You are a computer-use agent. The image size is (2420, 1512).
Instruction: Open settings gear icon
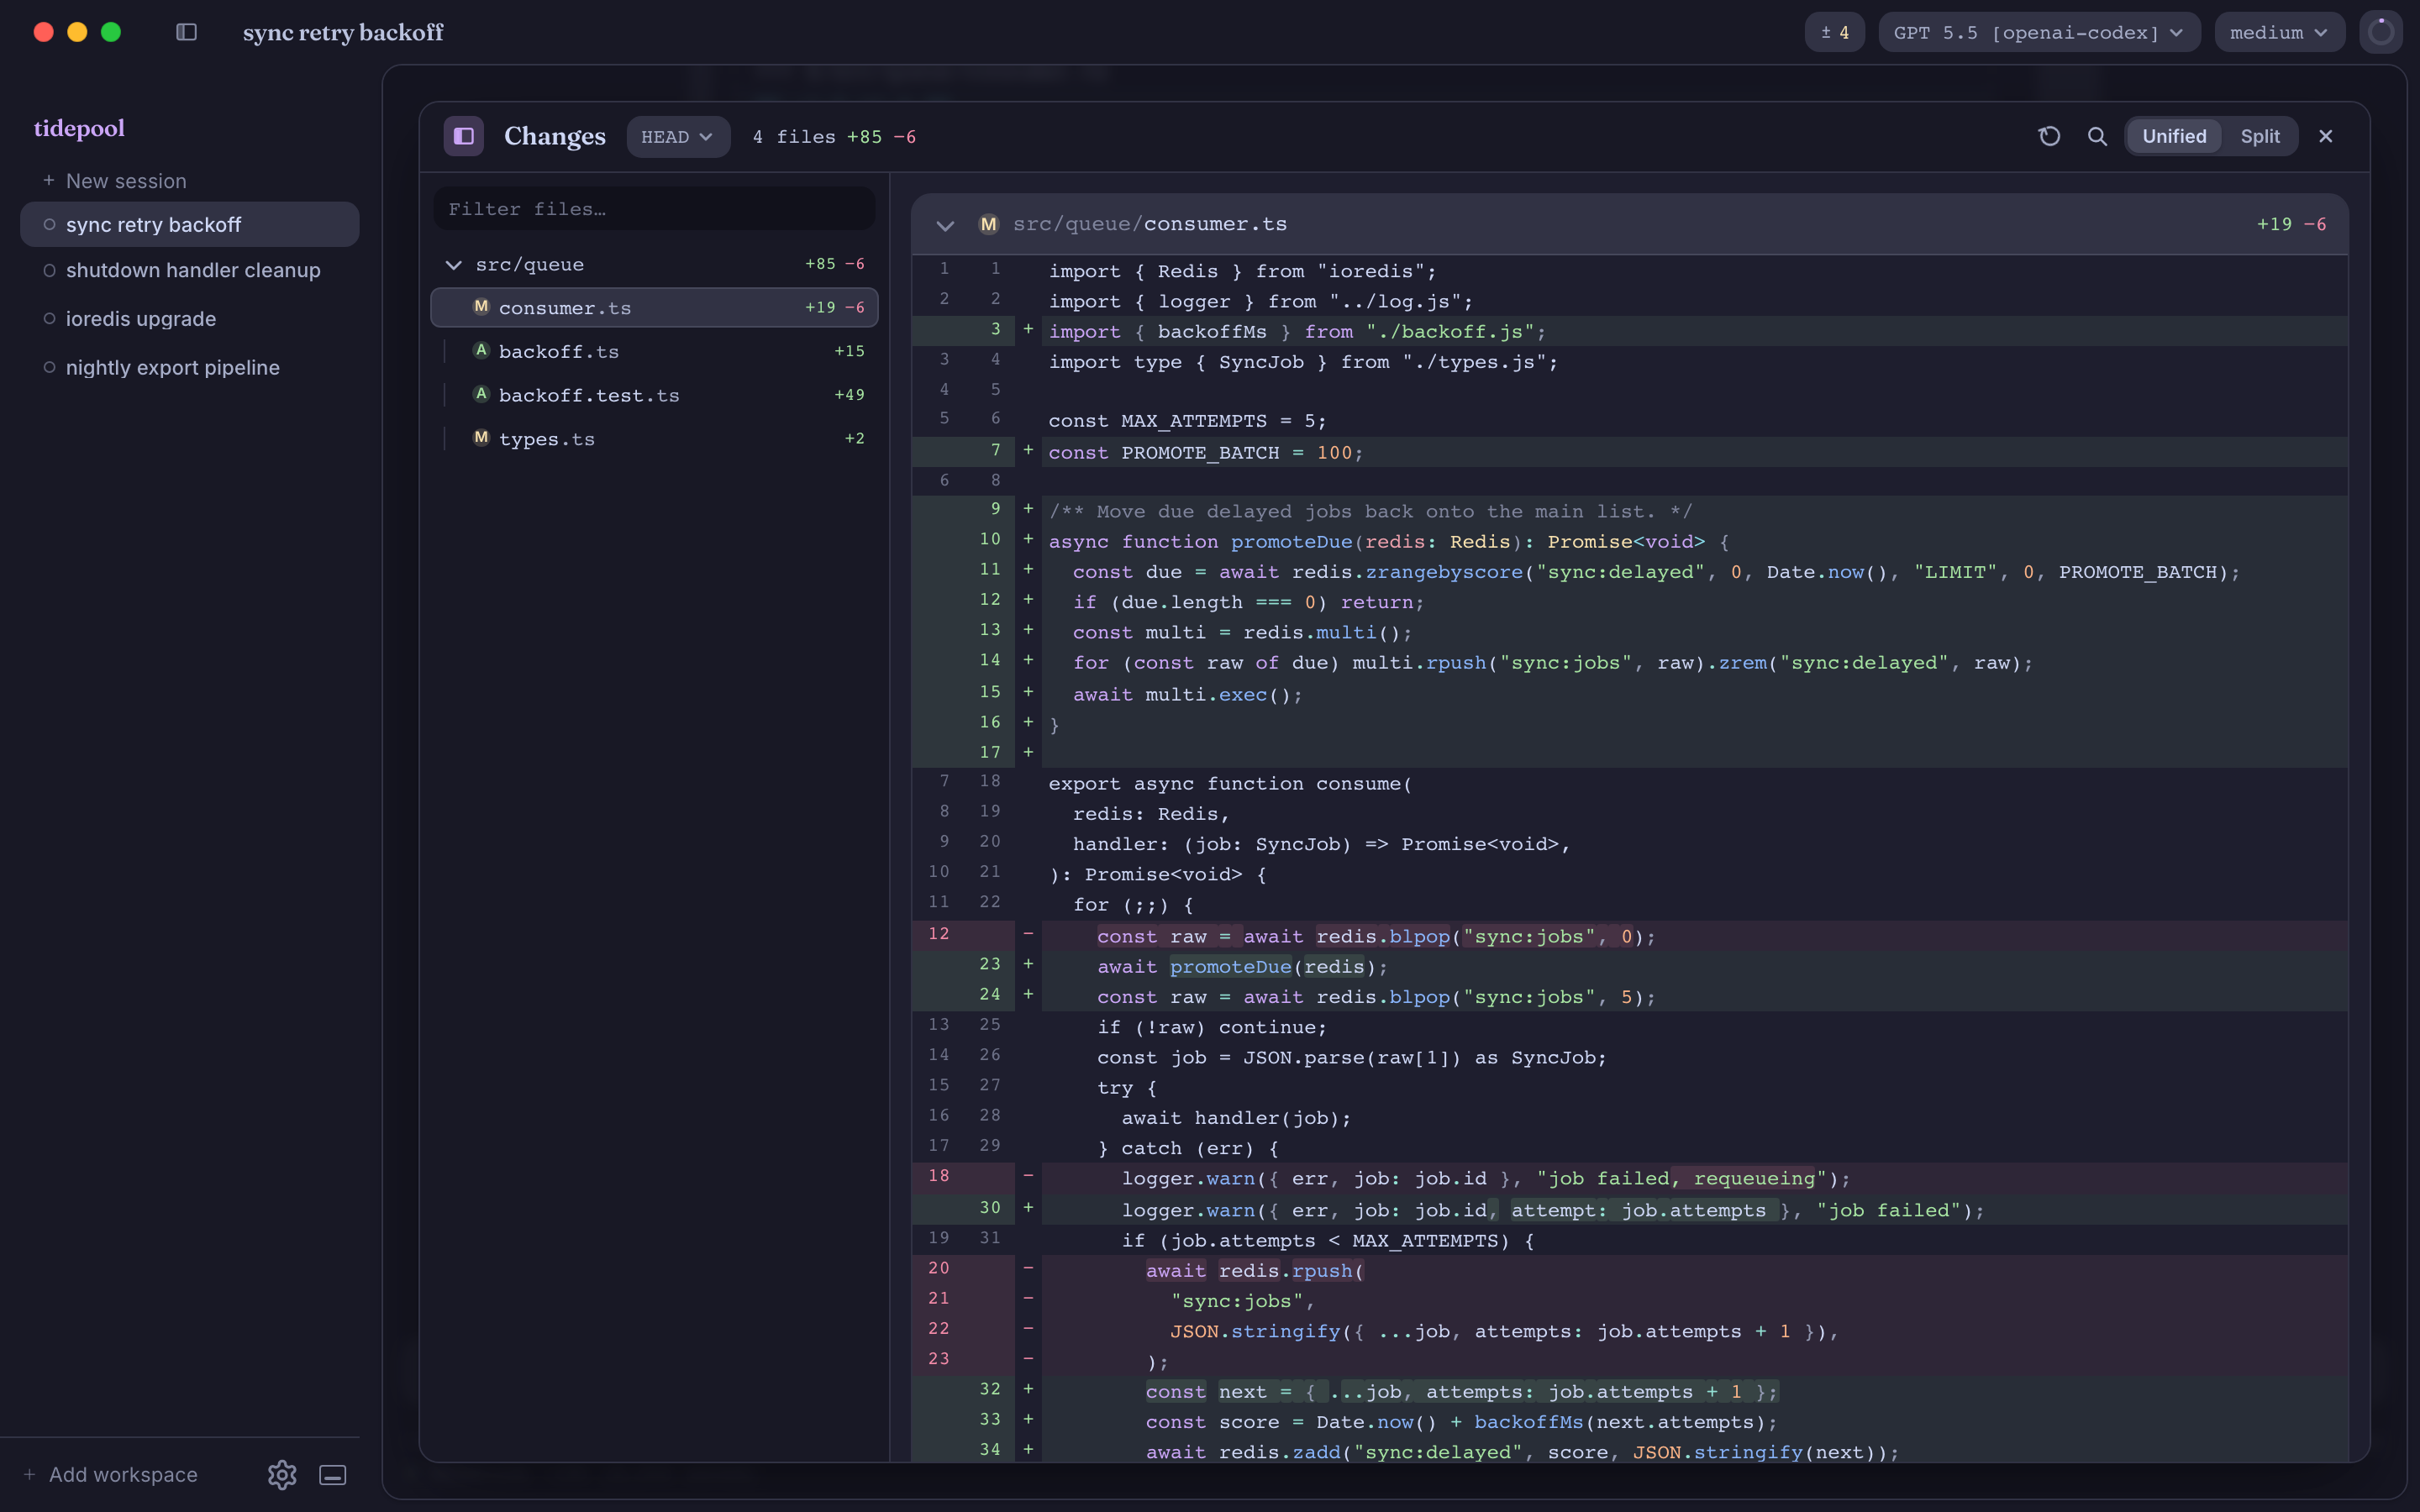click(x=282, y=1474)
